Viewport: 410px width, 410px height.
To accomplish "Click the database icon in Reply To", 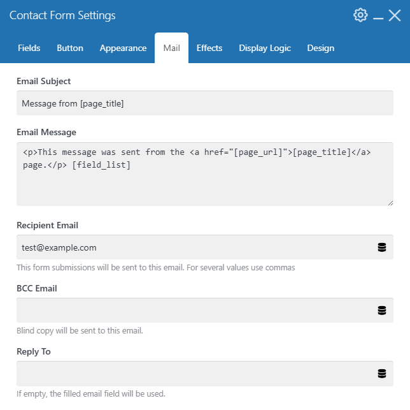I will [382, 374].
